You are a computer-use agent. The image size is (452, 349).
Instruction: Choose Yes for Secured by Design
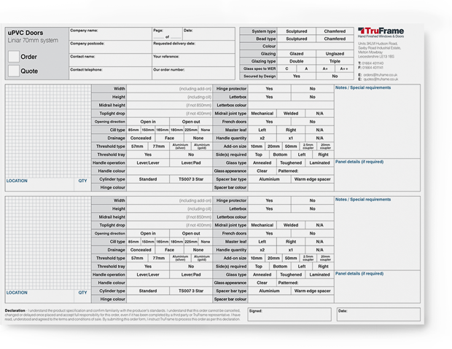[296, 76]
